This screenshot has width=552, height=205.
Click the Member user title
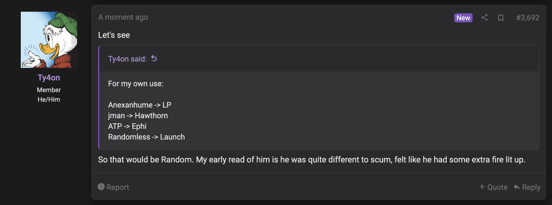click(49, 90)
